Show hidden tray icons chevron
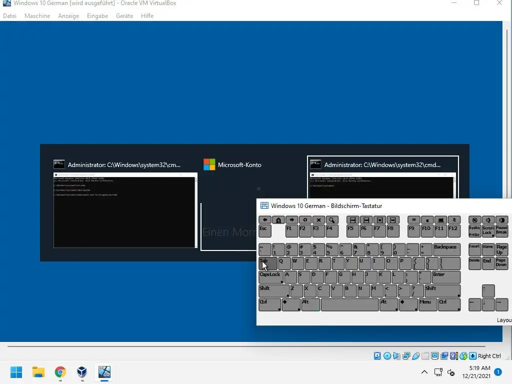The width and height of the screenshot is (512, 384). (424, 372)
